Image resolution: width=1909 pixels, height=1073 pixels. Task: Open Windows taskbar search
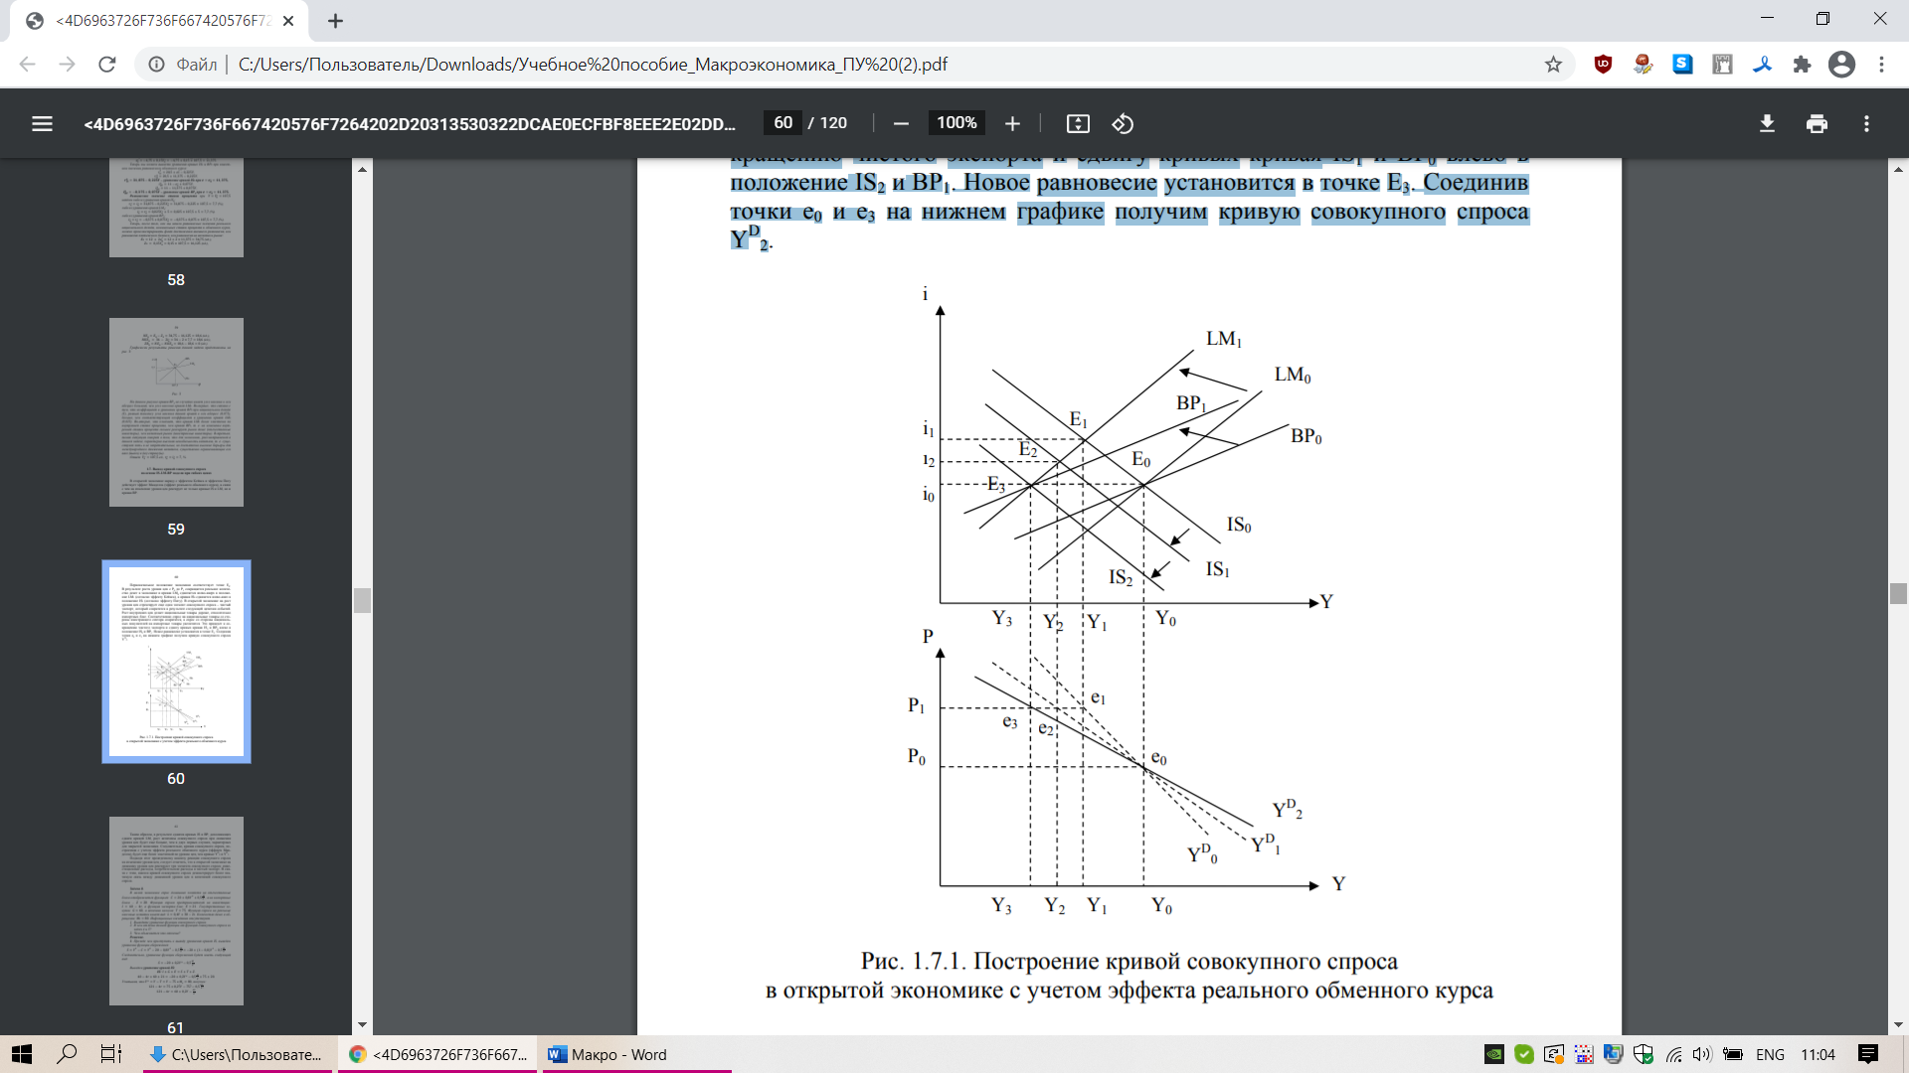(67, 1054)
